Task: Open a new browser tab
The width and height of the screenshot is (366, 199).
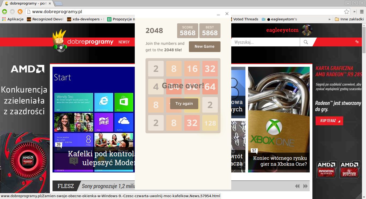Action: point(59,3)
